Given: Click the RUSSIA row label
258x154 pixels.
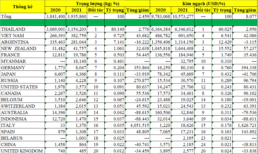Looking at the screenshot, I should click(x=23, y=80).
